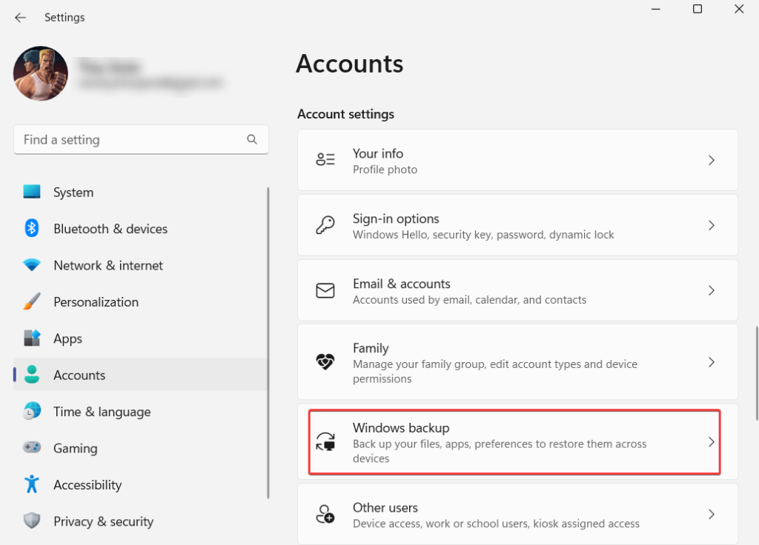Expand Other users chevron arrow
Viewport: 759px width, 545px height.
711,514
